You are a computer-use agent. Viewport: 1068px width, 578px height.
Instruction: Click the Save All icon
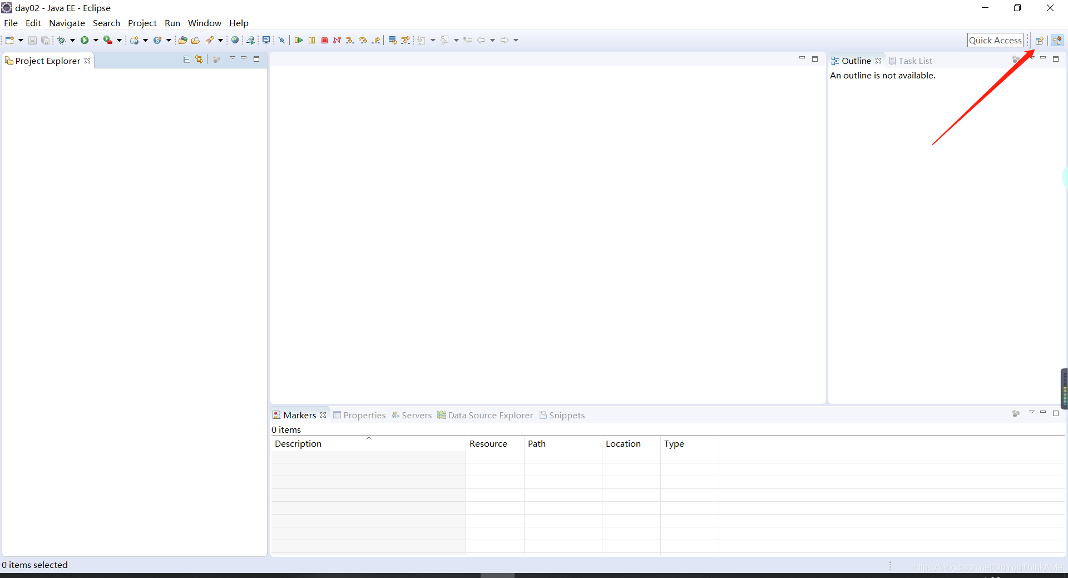[x=45, y=40]
